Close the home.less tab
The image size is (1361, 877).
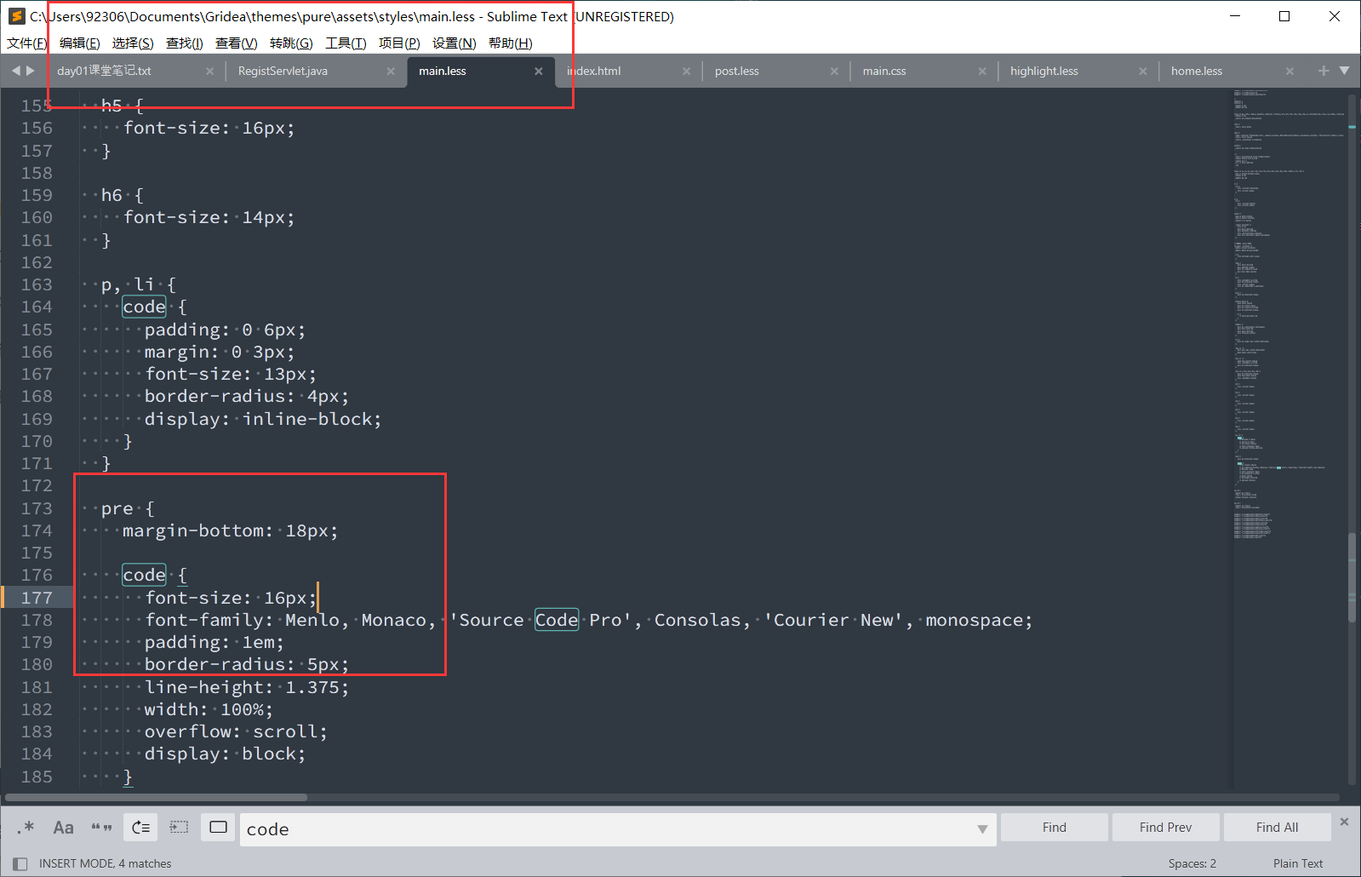[1290, 72]
